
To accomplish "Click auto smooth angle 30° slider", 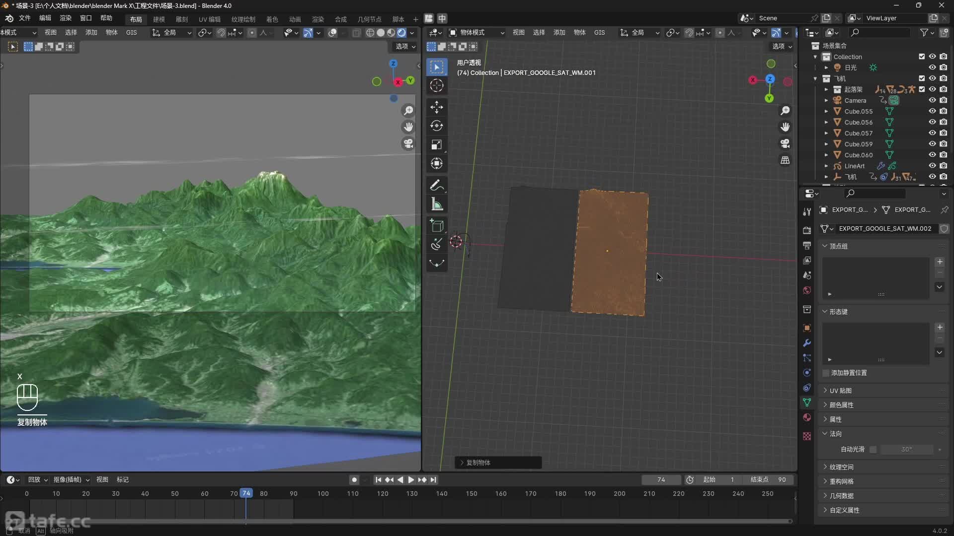I will click(x=907, y=449).
